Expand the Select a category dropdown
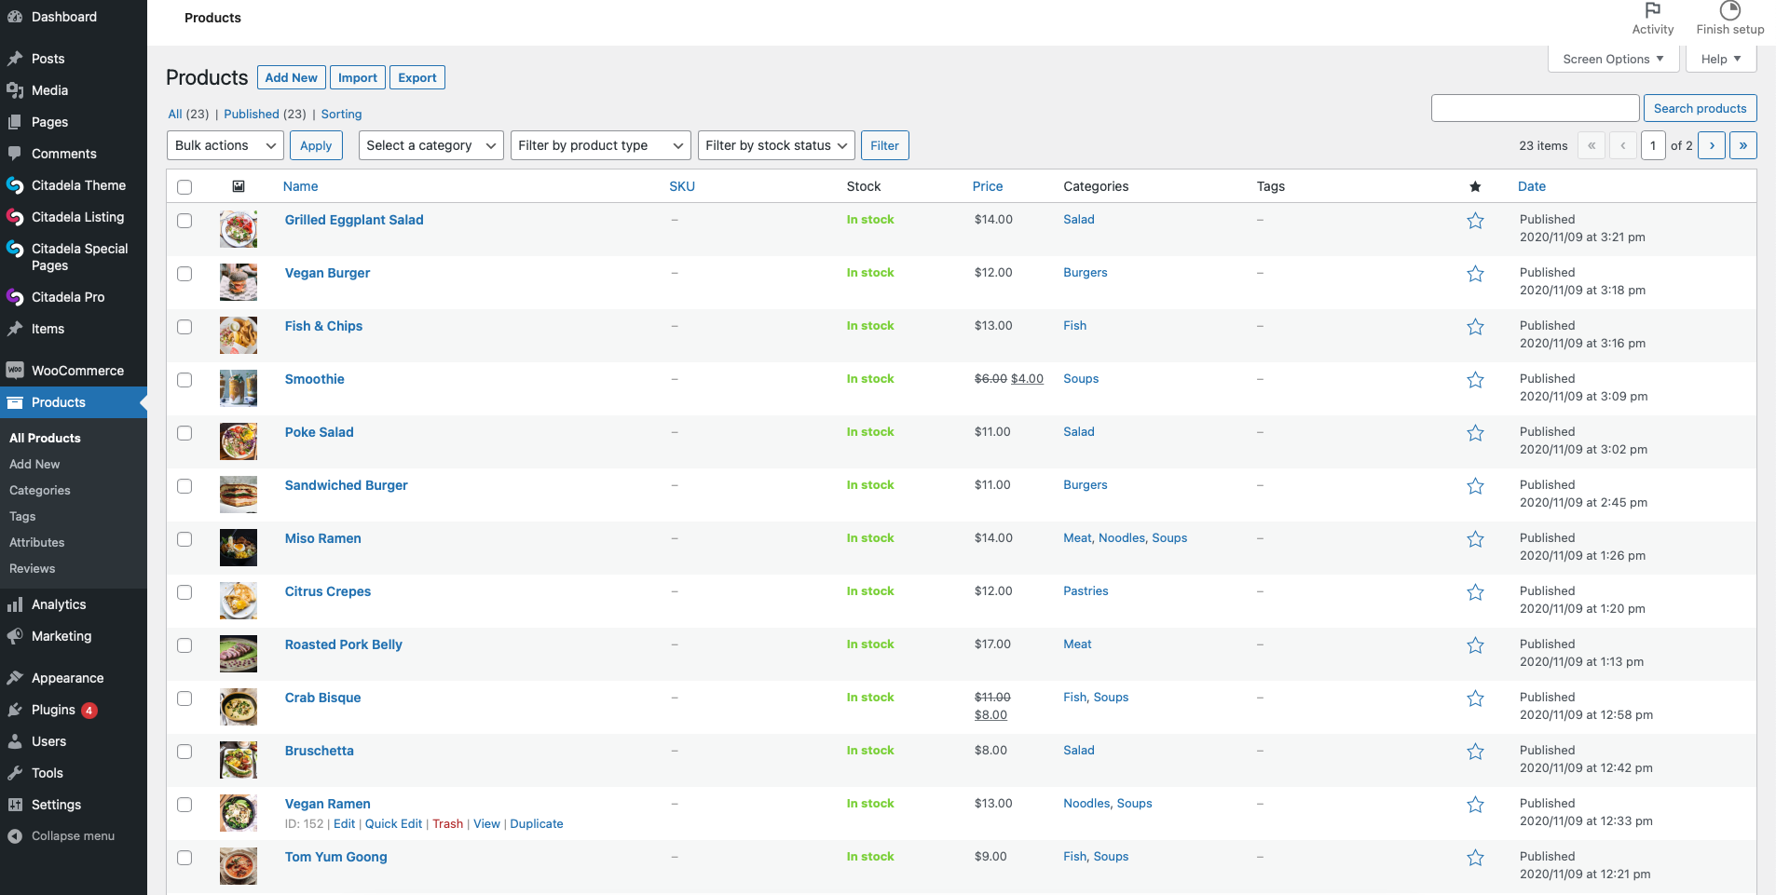 point(430,145)
